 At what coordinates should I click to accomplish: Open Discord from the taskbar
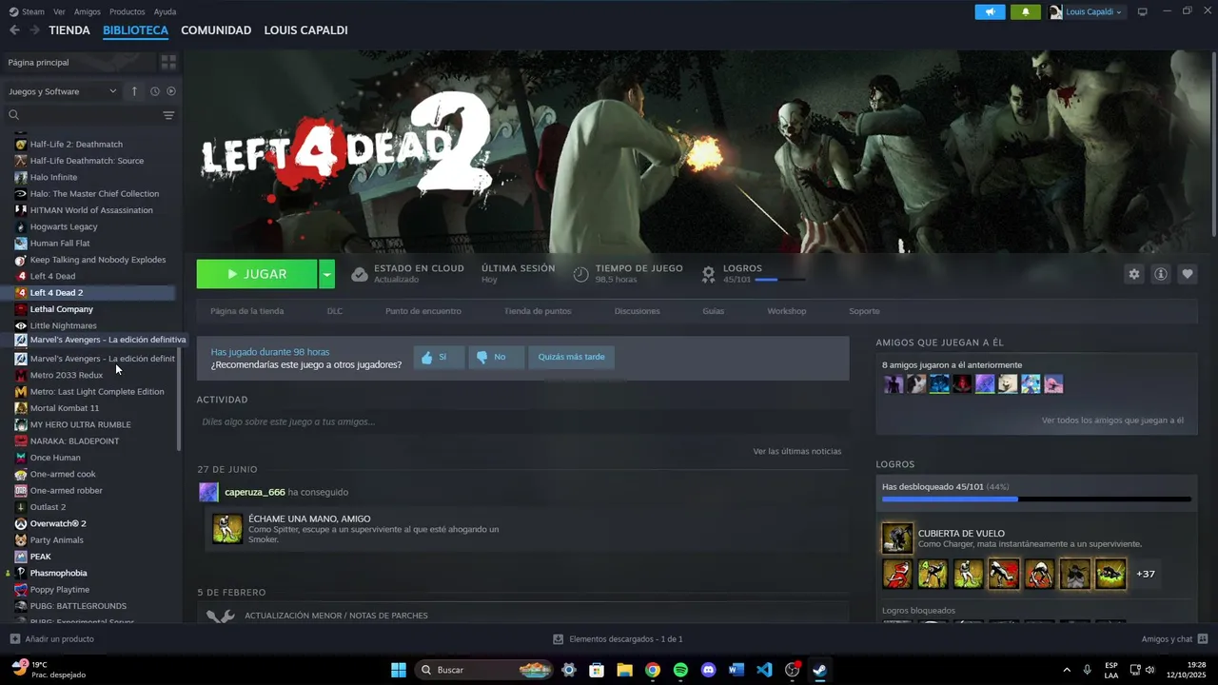(708, 670)
